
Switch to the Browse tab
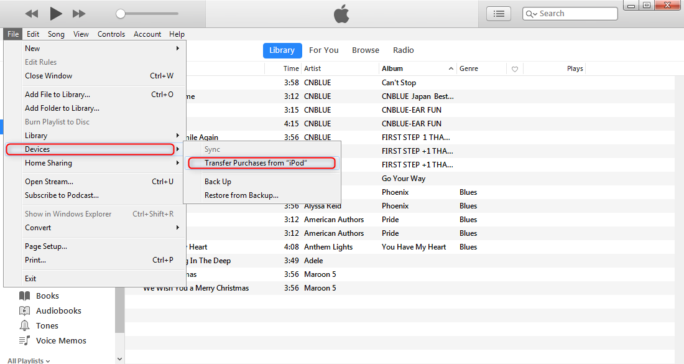[x=366, y=50]
